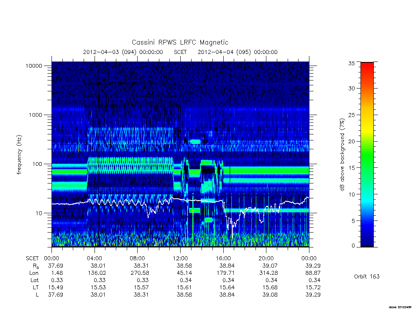Click the "SCET" row label below the plot
The image size is (412, 309).
pyautogui.click(x=32, y=258)
